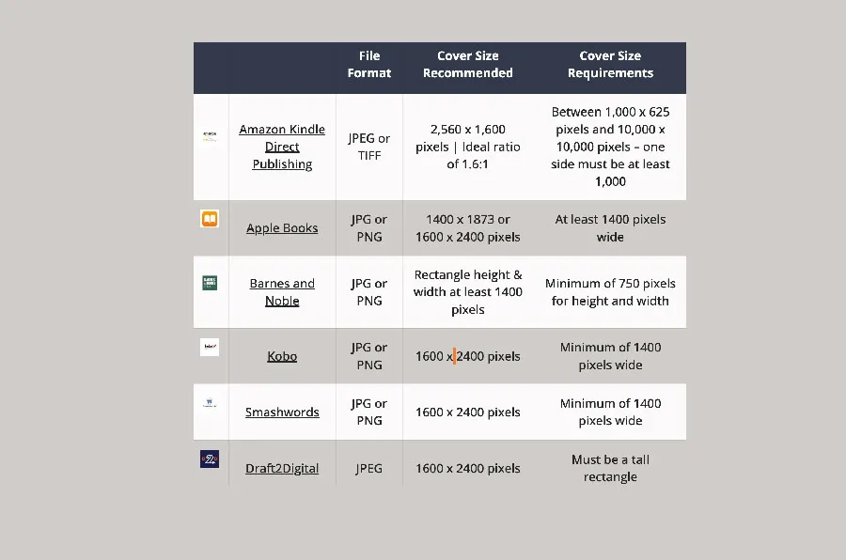846x560 pixels.
Task: Select the Must be a tall rectangle cell
Action: [x=610, y=468]
